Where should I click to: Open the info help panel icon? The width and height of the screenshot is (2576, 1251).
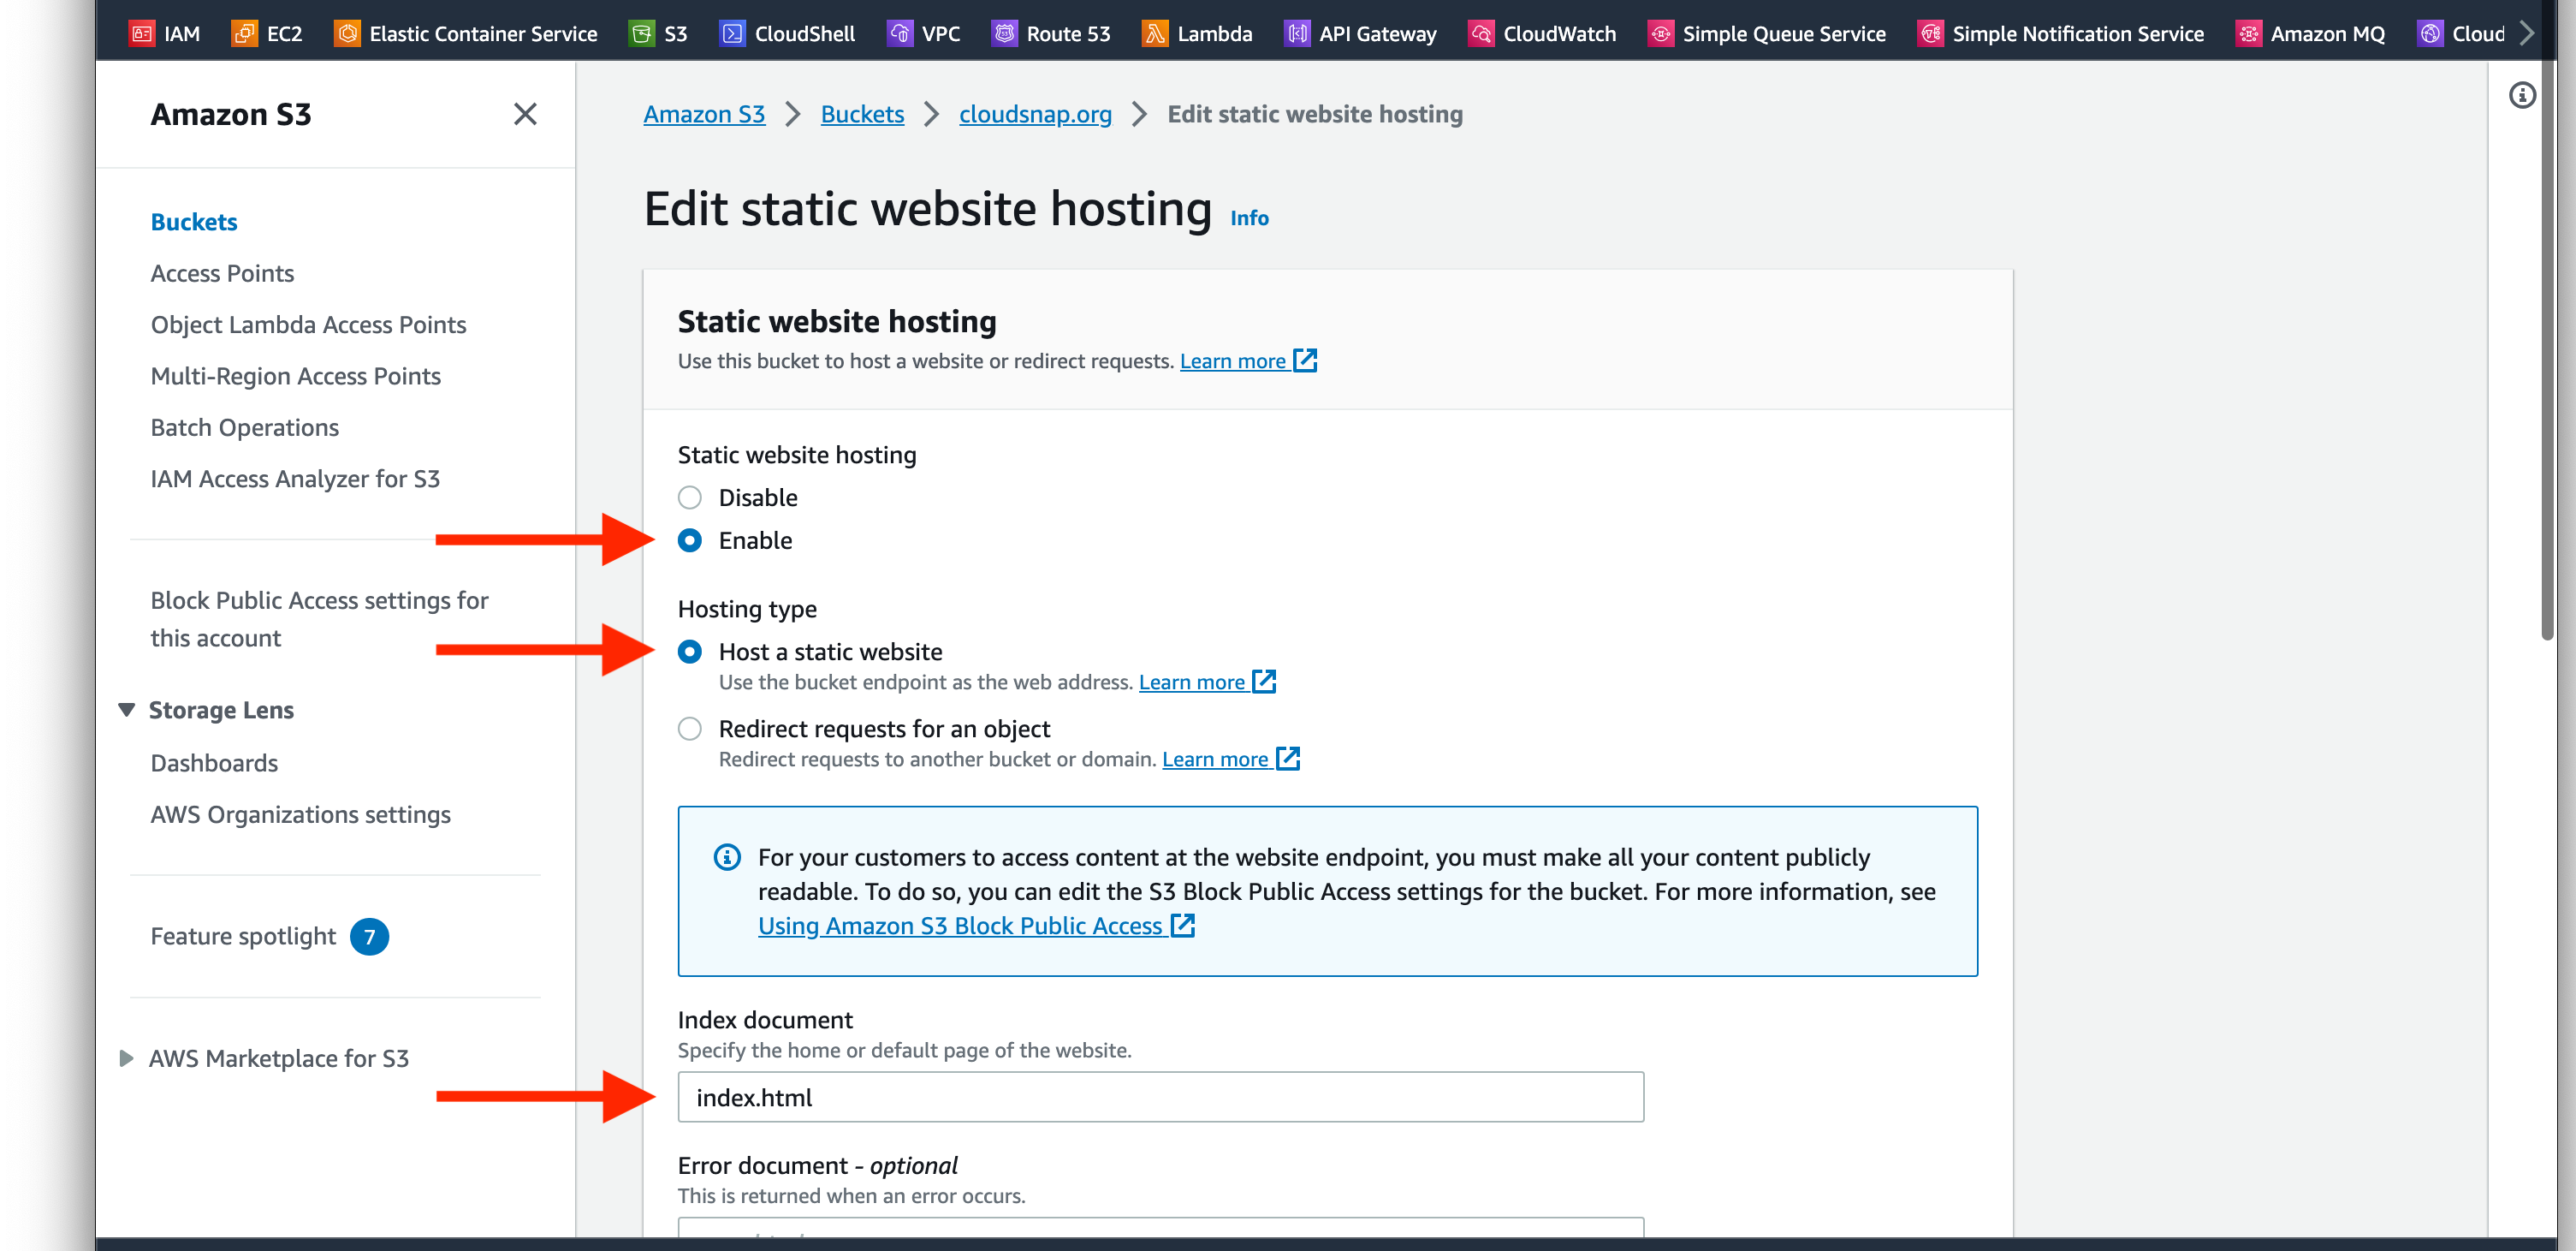click(2522, 95)
